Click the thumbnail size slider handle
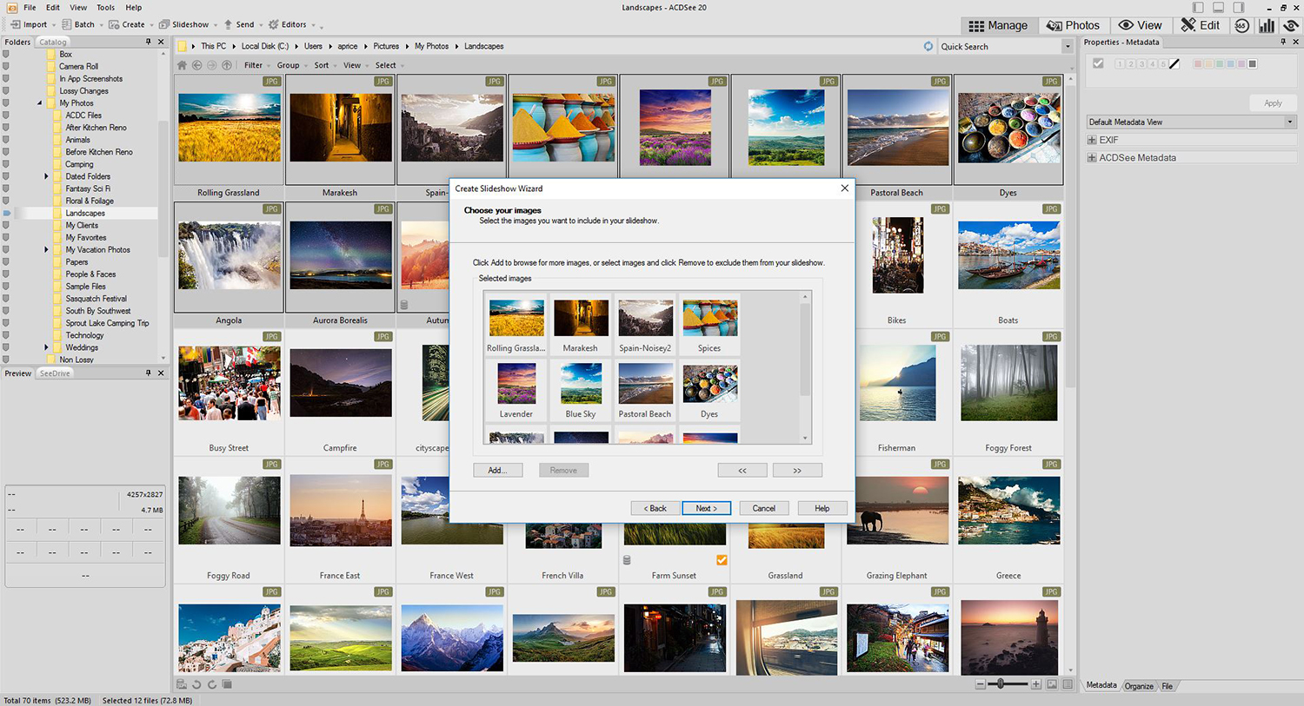 tap(1001, 684)
